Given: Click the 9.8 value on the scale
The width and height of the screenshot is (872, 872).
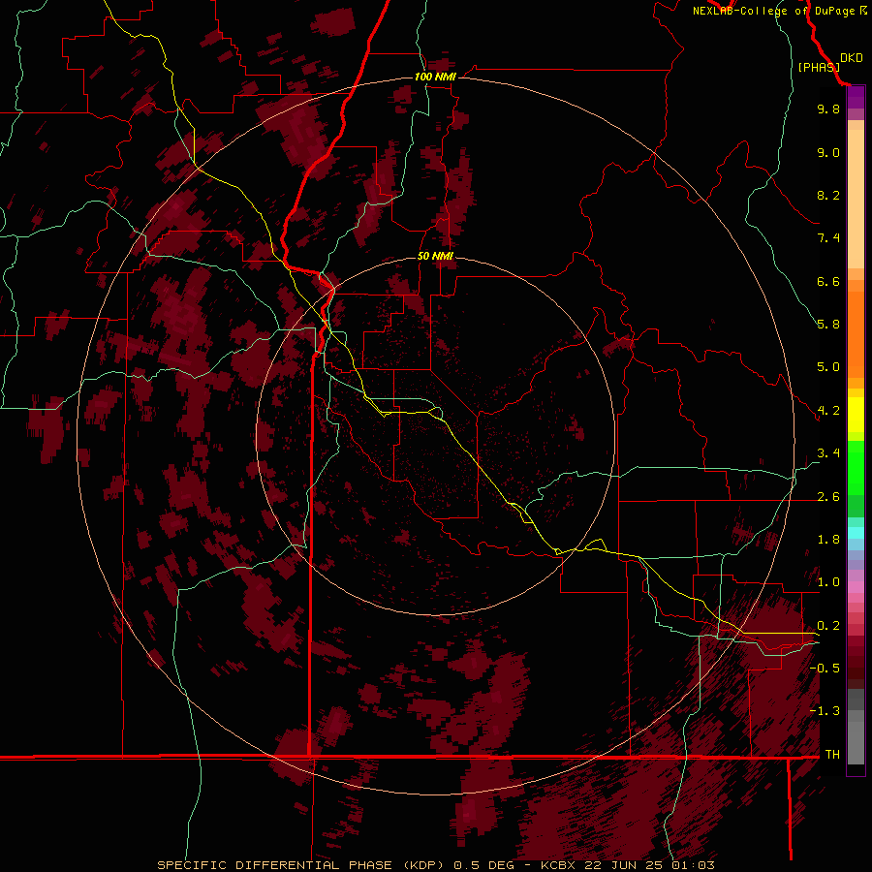Looking at the screenshot, I should [828, 109].
